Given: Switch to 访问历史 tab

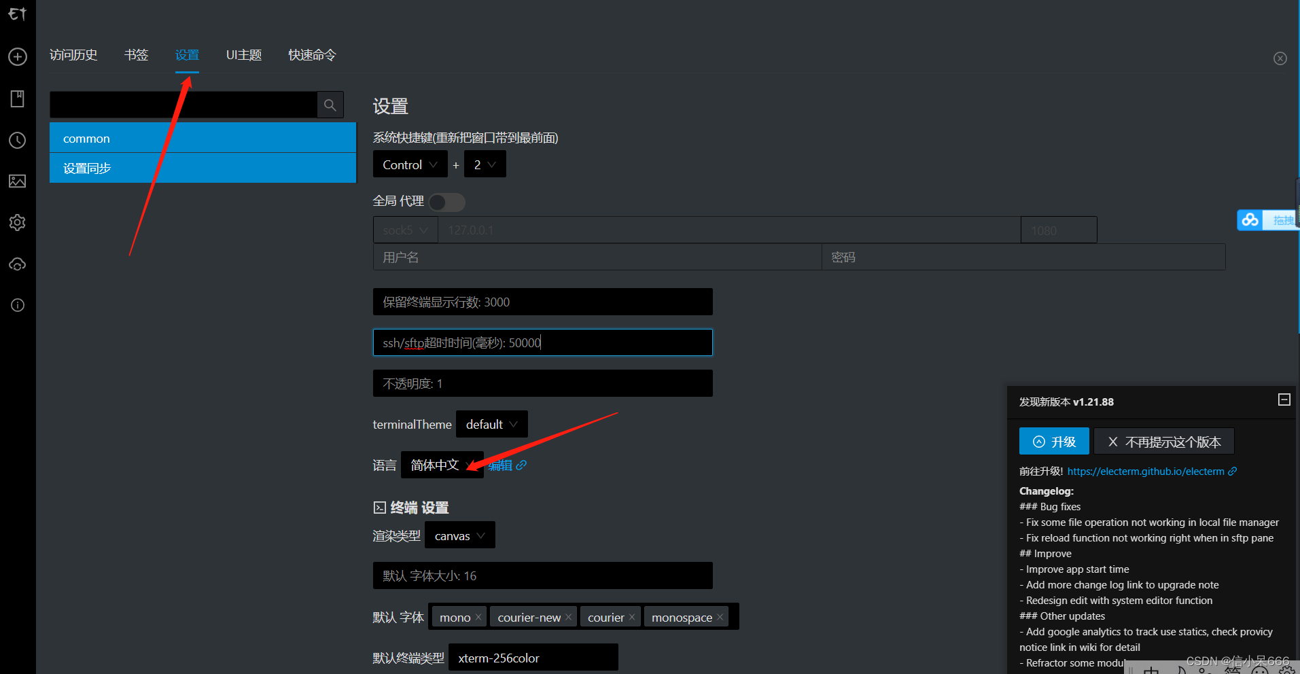Looking at the screenshot, I should point(73,55).
